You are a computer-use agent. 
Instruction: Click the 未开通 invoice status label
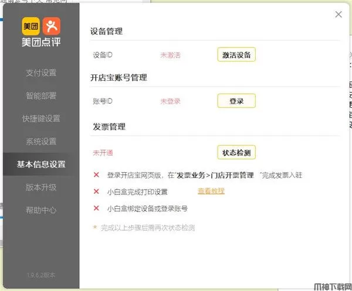[x=103, y=152]
